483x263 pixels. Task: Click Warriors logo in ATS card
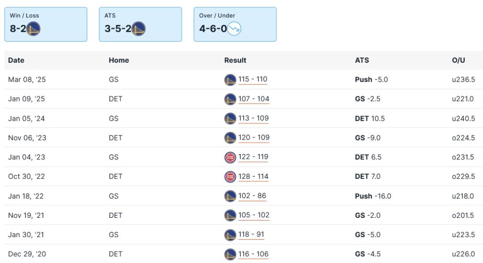point(139,30)
